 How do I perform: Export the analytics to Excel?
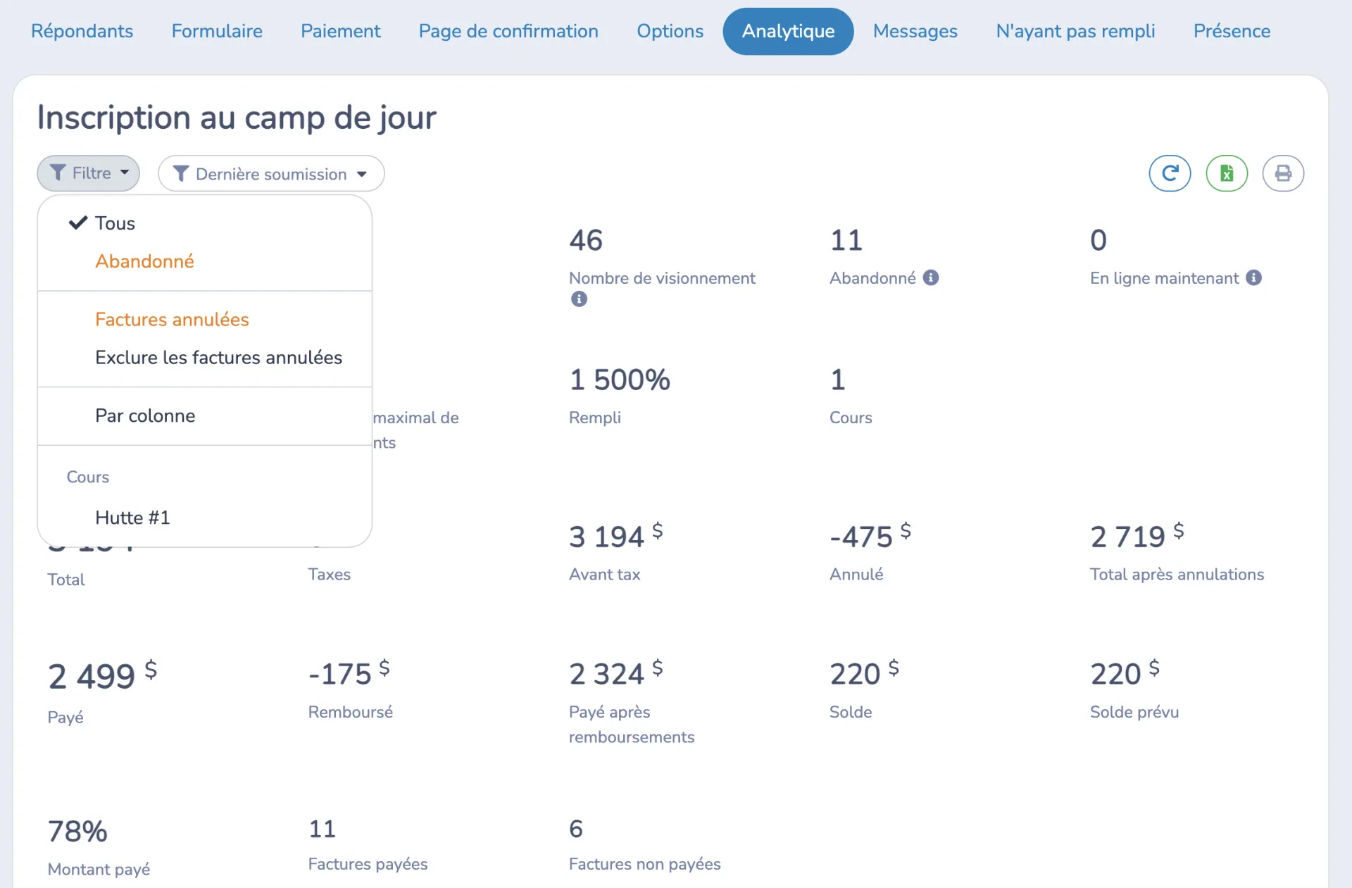tap(1227, 173)
